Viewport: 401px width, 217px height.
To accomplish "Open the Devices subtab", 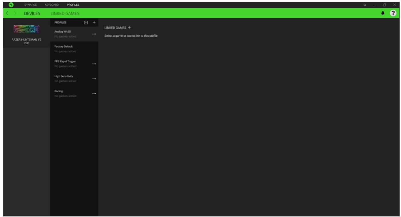I will pos(32,13).
